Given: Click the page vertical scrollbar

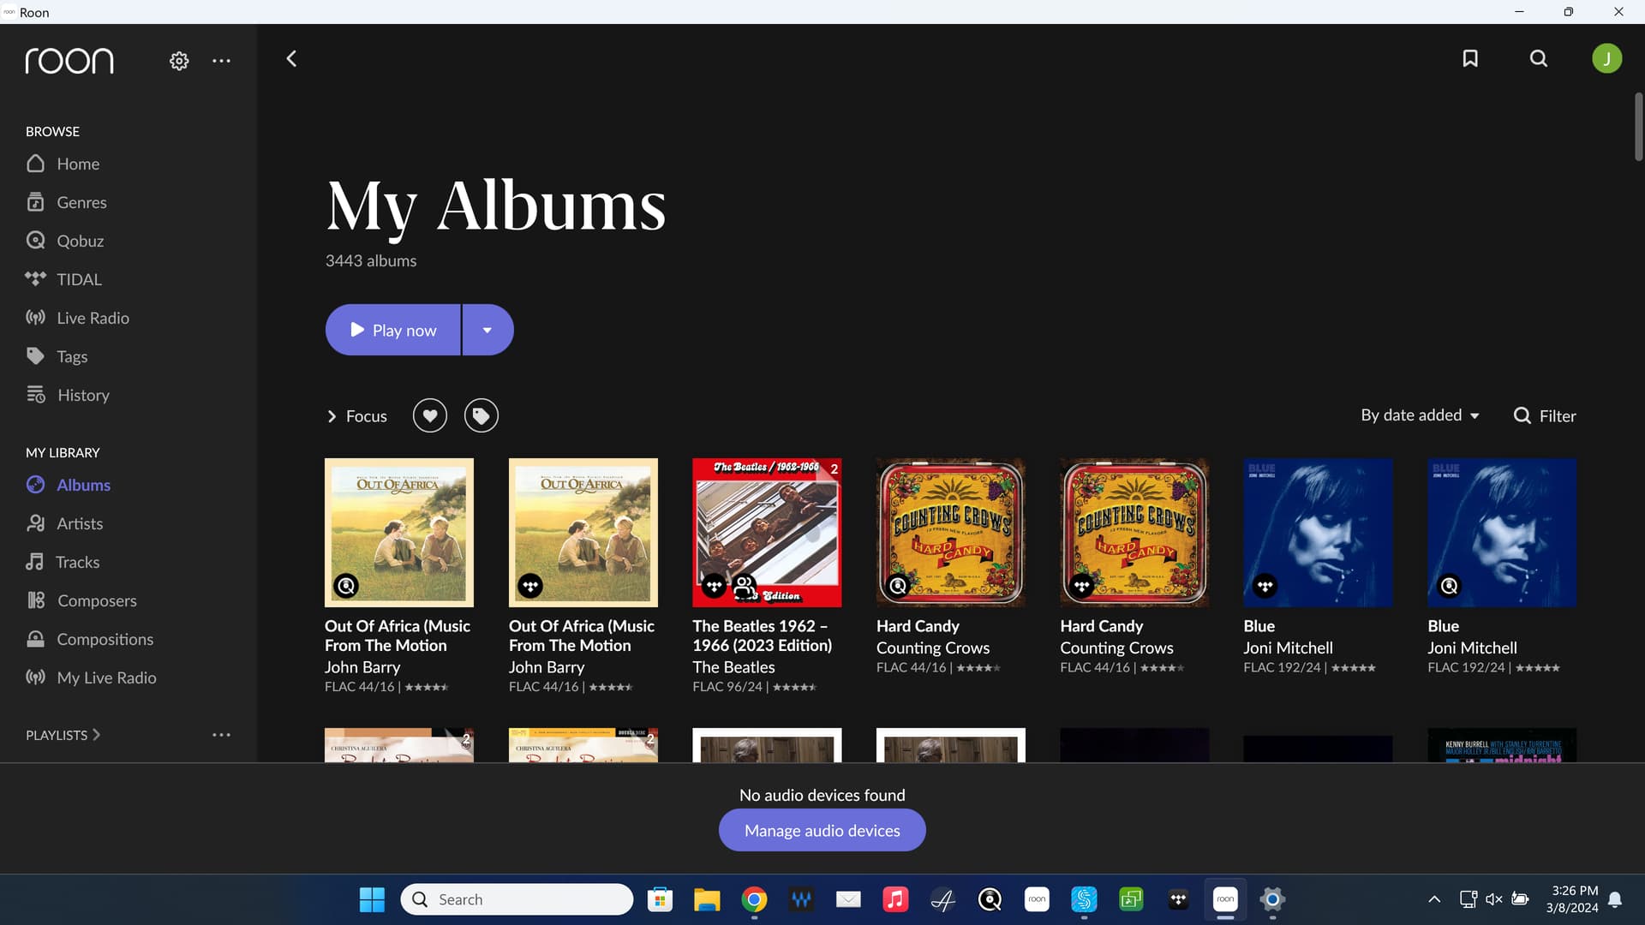Looking at the screenshot, I should point(1638,127).
